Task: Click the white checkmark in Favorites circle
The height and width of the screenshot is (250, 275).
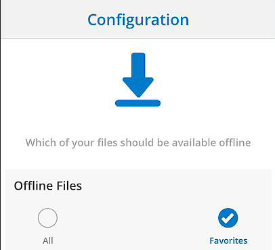Action: 228,217
